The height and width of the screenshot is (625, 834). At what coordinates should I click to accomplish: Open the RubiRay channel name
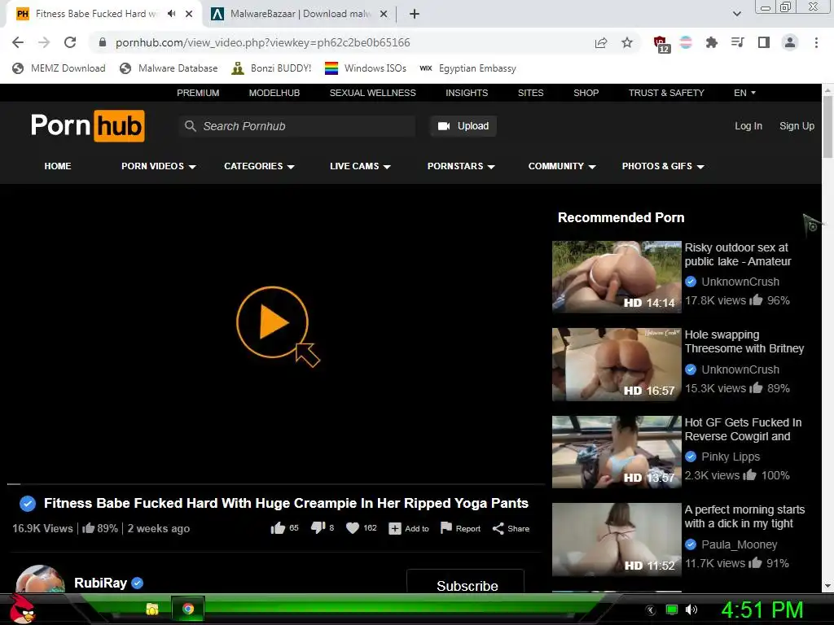[100, 583]
